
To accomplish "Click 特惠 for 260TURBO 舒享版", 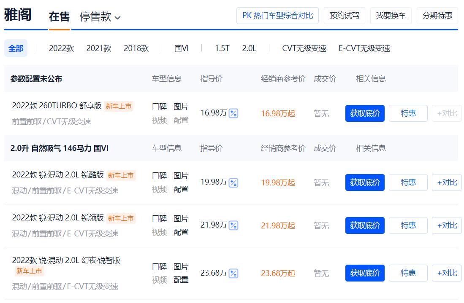I will (x=408, y=113).
